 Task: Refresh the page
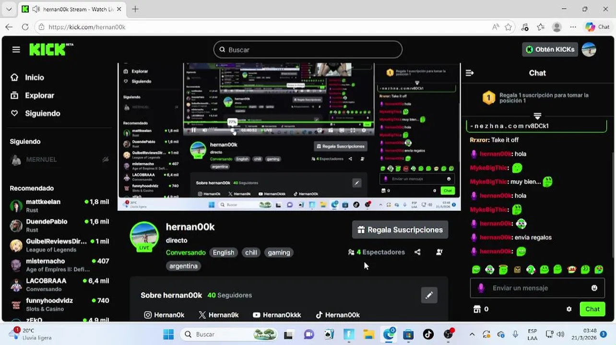(x=25, y=27)
